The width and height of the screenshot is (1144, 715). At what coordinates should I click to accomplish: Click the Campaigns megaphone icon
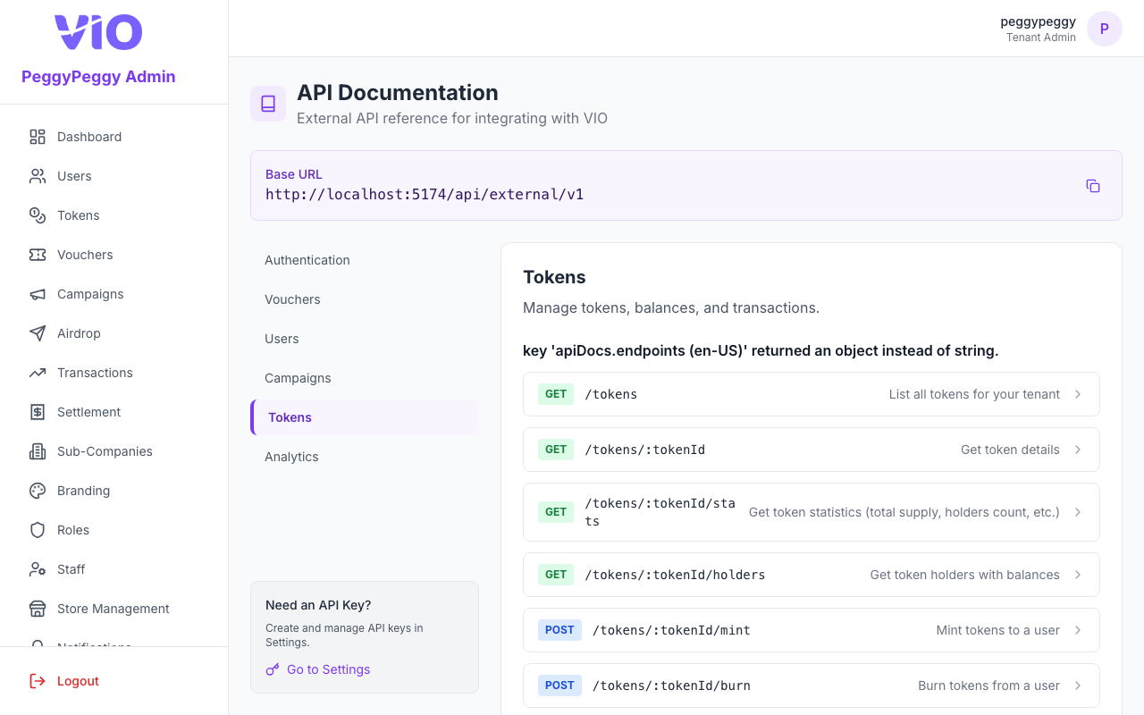38,294
